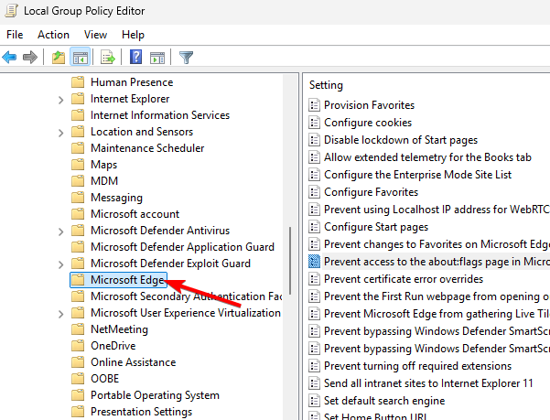Image resolution: width=550 pixels, height=420 pixels.
Task: Click the console tree vertical scrollbar thumb
Action: [x=290, y=261]
